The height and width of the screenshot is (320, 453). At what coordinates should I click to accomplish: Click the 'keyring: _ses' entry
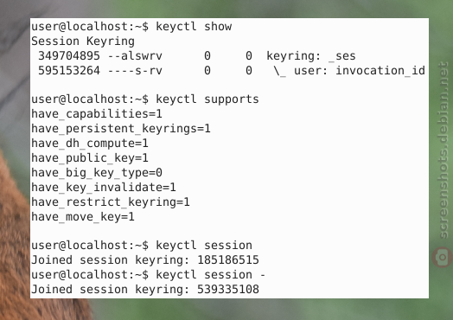[311, 56]
